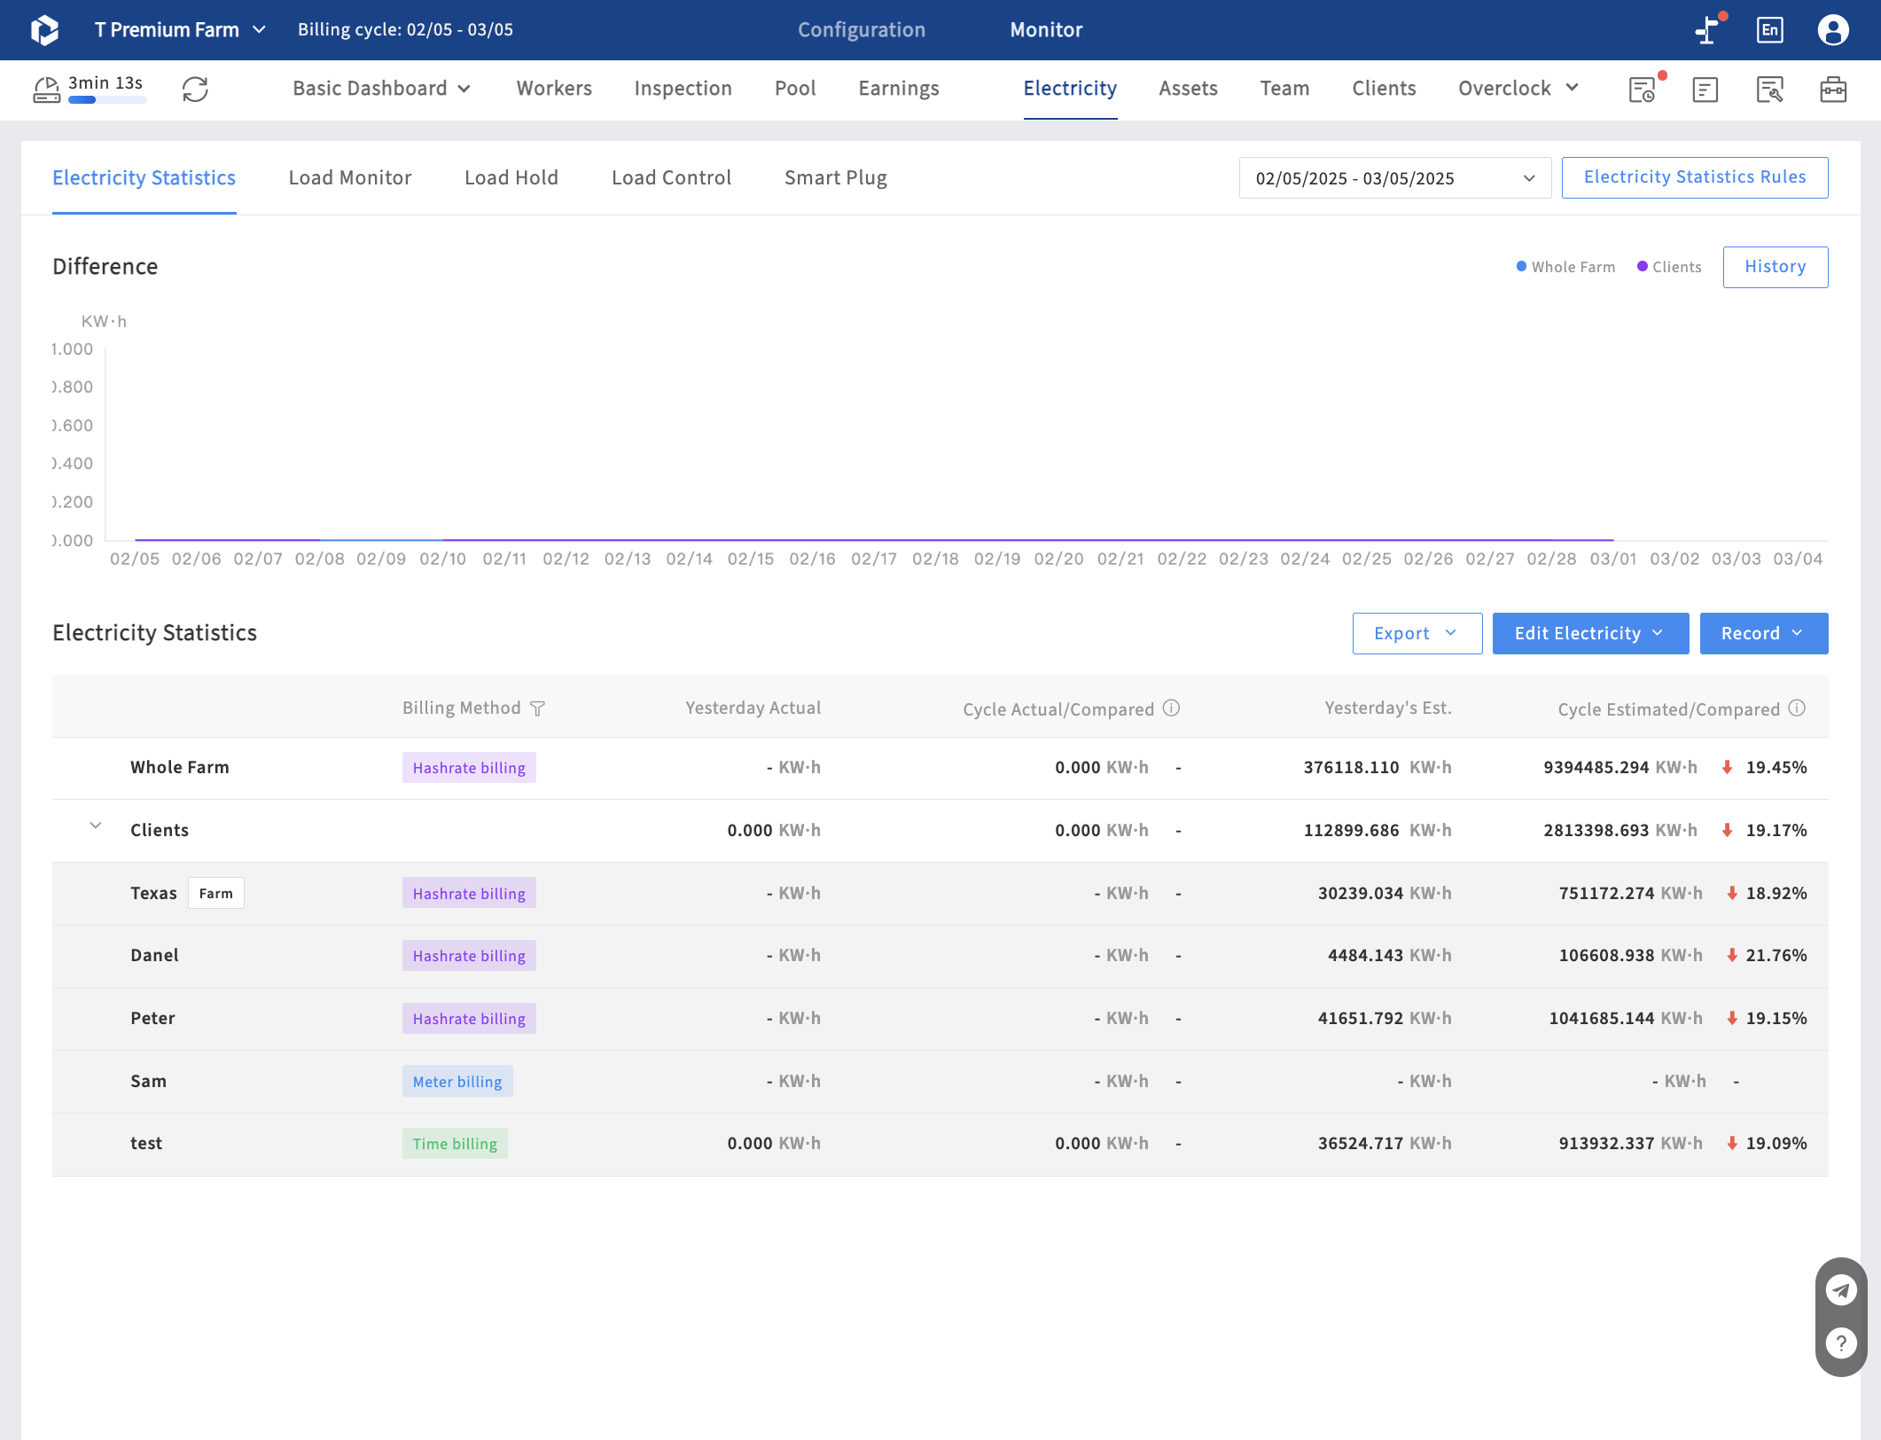Open the Earnings page
Screen dimensions: 1881x1440
899,89
